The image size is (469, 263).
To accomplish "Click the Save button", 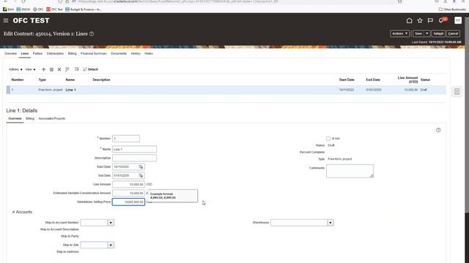I will point(418,34).
